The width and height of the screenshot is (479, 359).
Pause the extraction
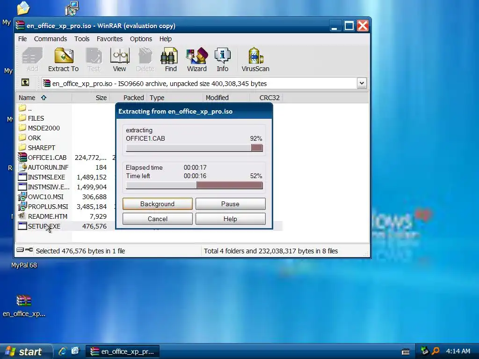tap(230, 204)
